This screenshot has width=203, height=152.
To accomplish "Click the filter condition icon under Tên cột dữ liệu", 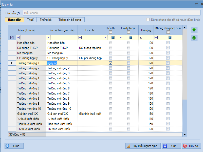I will click(x=18, y=37).
